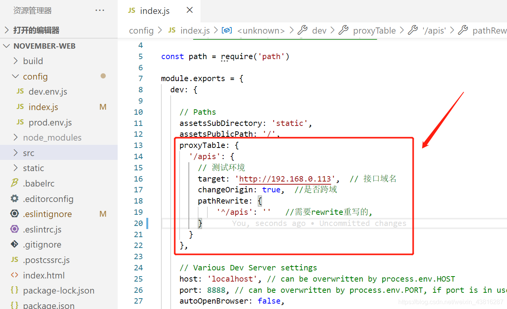507x309 pixels.
Task: Click the JS icon on index.js tab
Action: pyautogui.click(x=132, y=10)
